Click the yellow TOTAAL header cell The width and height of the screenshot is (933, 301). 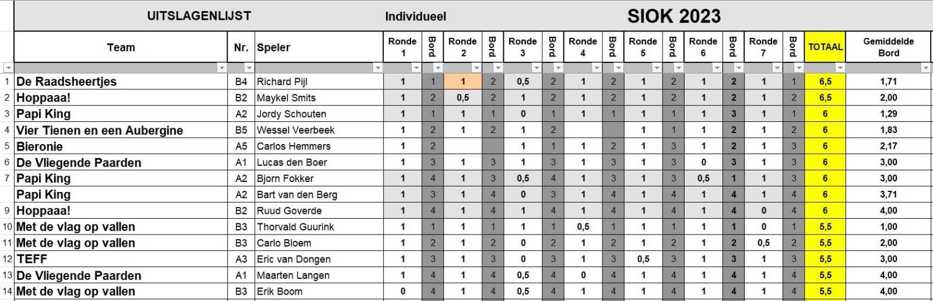pos(825,47)
